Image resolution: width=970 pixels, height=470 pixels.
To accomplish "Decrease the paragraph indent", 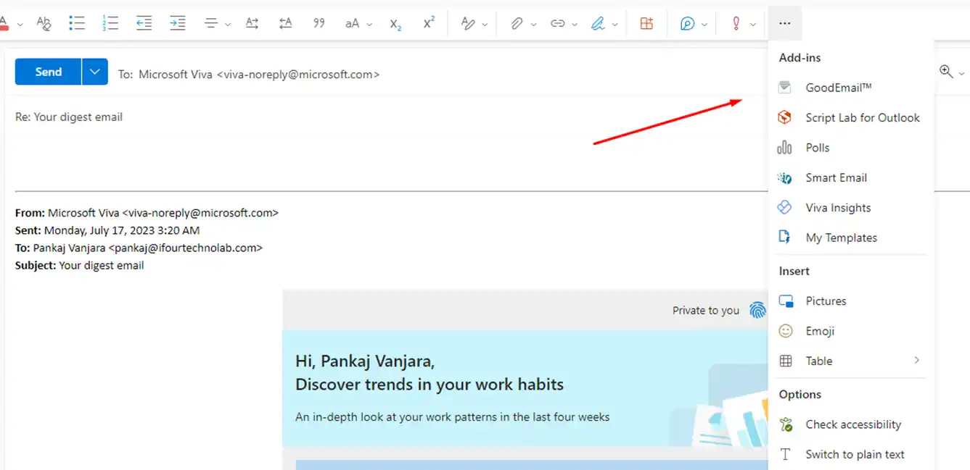I will click(144, 24).
